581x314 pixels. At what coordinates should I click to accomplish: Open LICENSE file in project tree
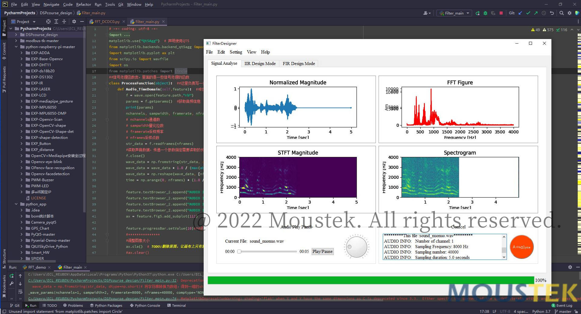38,198
